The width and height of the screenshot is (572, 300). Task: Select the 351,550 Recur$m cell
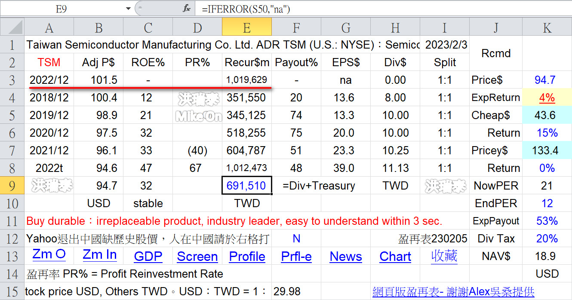247,98
